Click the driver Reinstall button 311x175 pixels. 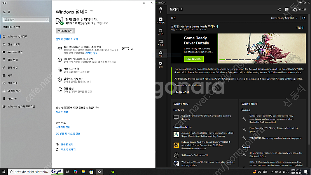300,28
